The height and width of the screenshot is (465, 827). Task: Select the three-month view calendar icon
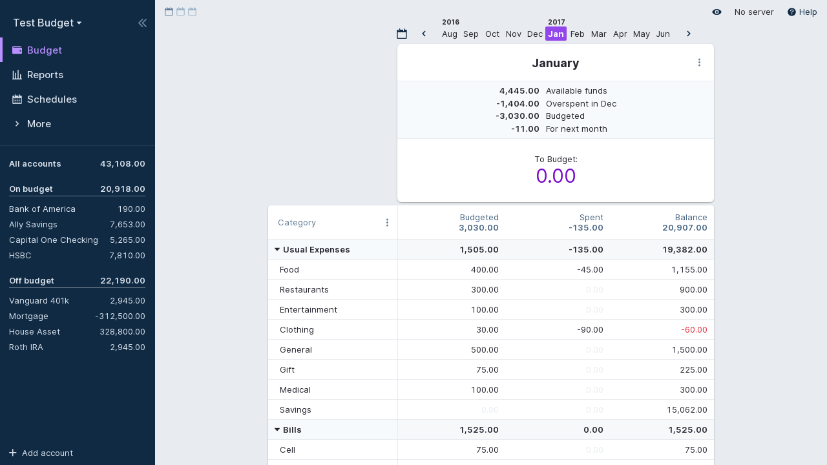pos(193,12)
